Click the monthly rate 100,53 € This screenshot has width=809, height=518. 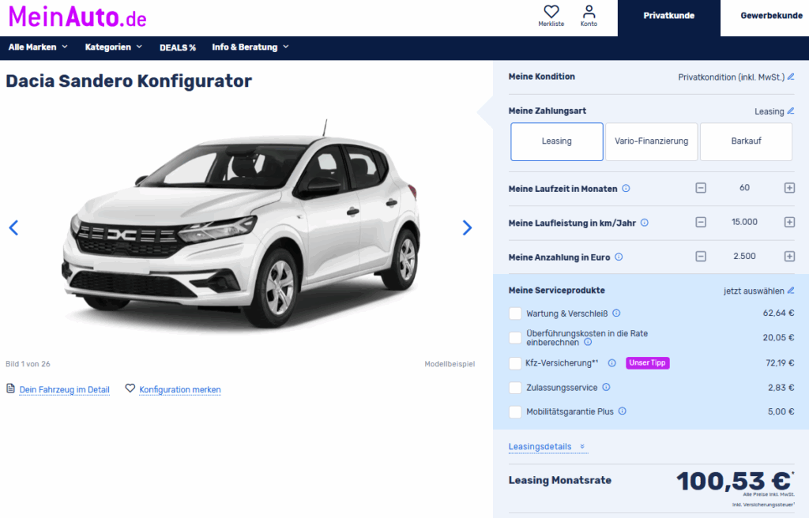pos(734,482)
